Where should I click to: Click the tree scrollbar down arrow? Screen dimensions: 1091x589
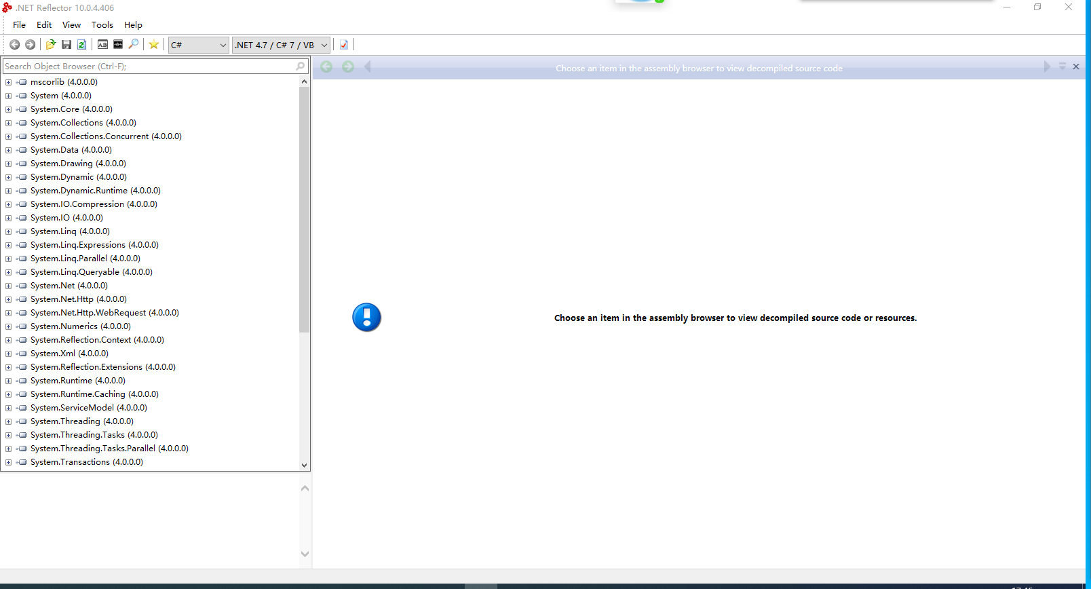tap(304, 465)
